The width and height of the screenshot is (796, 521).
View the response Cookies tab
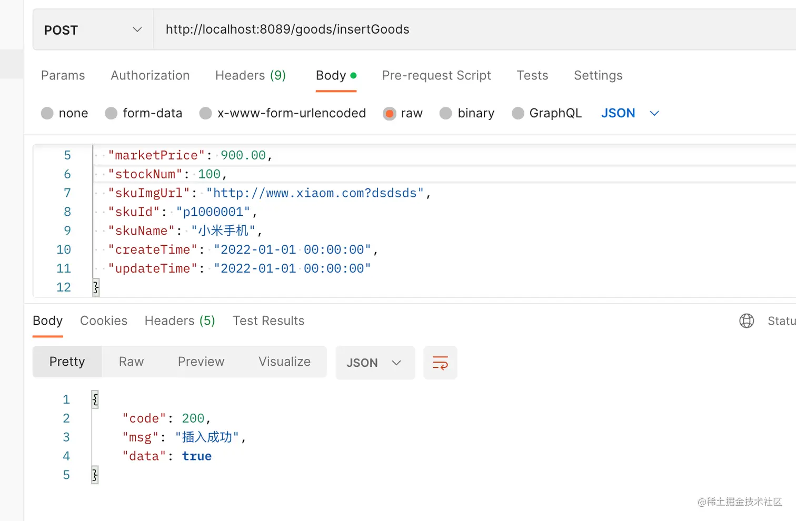tap(104, 320)
